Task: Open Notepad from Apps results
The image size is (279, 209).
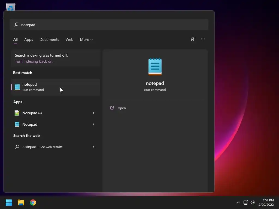Action: [x=55, y=124]
